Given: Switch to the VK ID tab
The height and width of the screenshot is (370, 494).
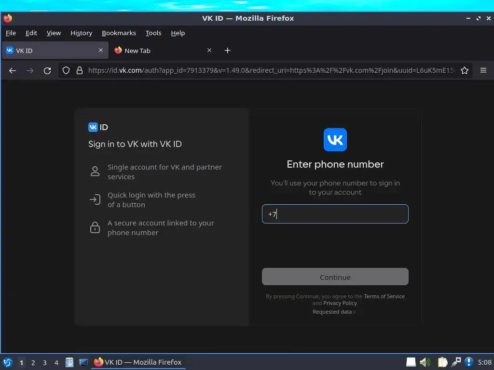Looking at the screenshot, I should pyautogui.click(x=55, y=50).
